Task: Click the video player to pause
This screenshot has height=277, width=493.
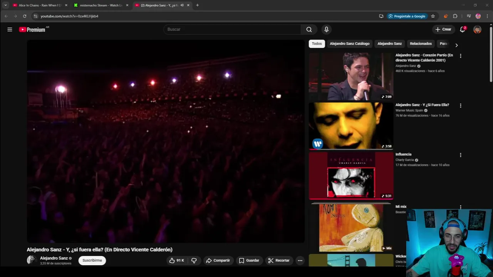Action: coord(166,141)
